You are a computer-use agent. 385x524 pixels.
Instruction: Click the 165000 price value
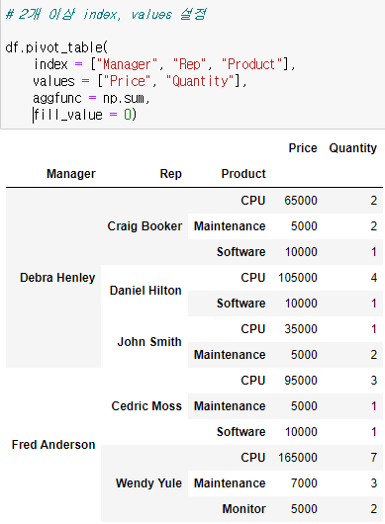(298, 458)
